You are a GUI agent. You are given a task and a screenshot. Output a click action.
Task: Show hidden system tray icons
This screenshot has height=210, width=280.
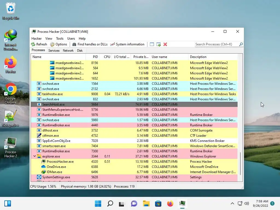coord(232,203)
